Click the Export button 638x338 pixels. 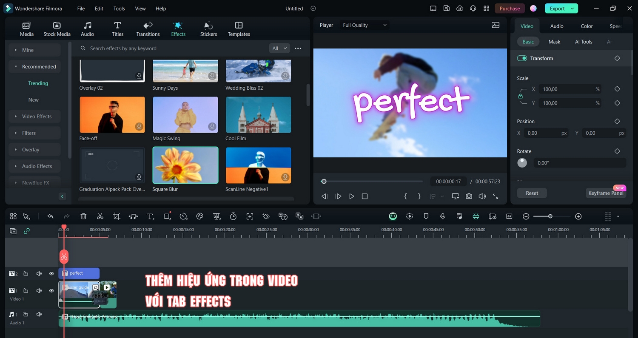[x=557, y=9]
